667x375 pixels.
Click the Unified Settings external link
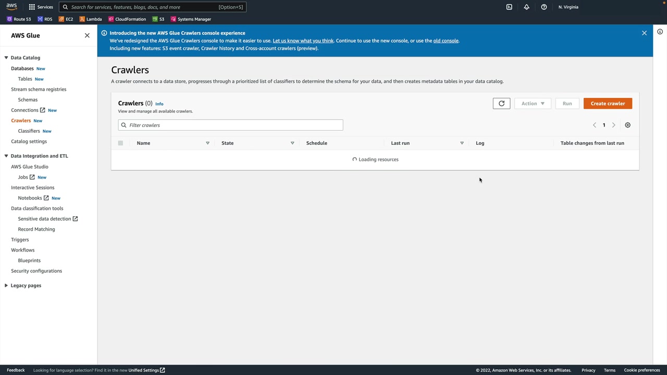point(147,370)
